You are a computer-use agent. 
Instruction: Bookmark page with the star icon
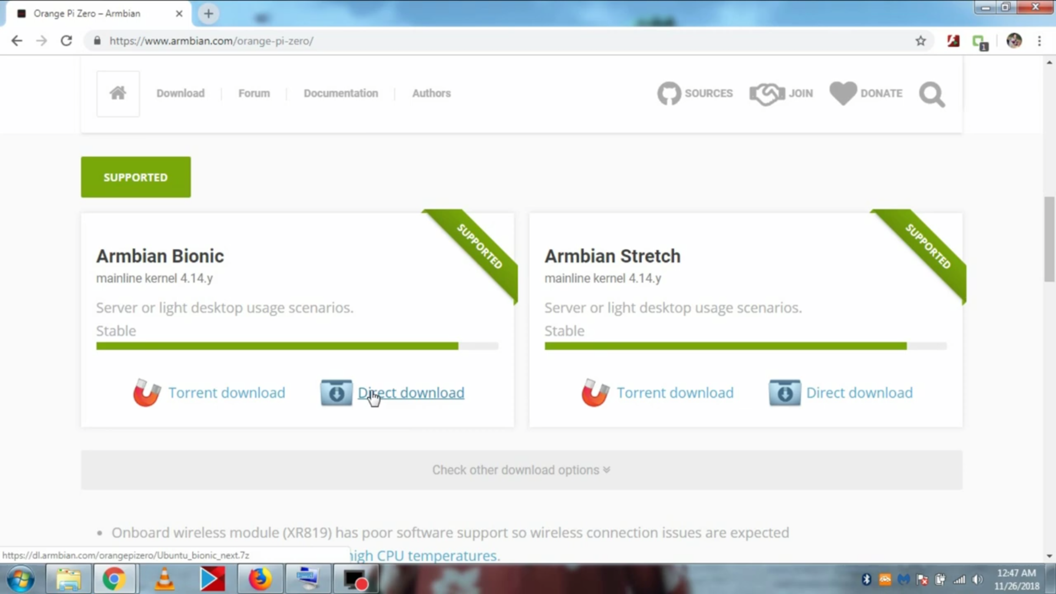tap(921, 41)
